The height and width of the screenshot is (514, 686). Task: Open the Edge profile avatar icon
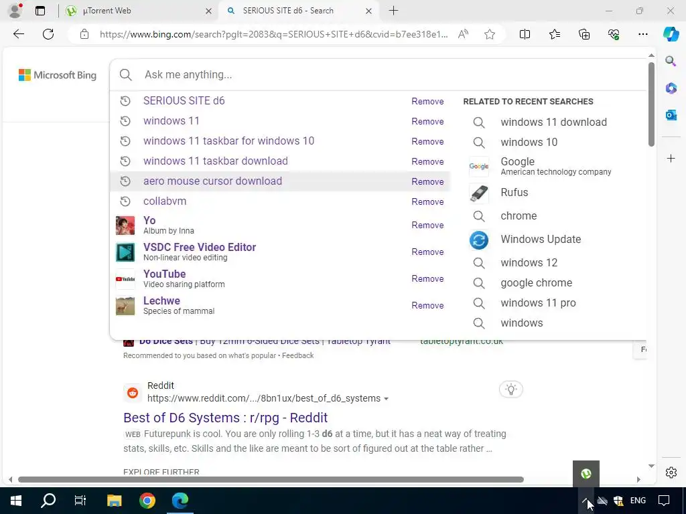pyautogui.click(x=15, y=11)
